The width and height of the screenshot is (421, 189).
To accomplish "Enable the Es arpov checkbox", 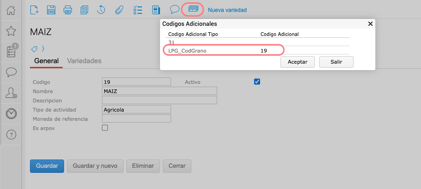I will 105,128.
